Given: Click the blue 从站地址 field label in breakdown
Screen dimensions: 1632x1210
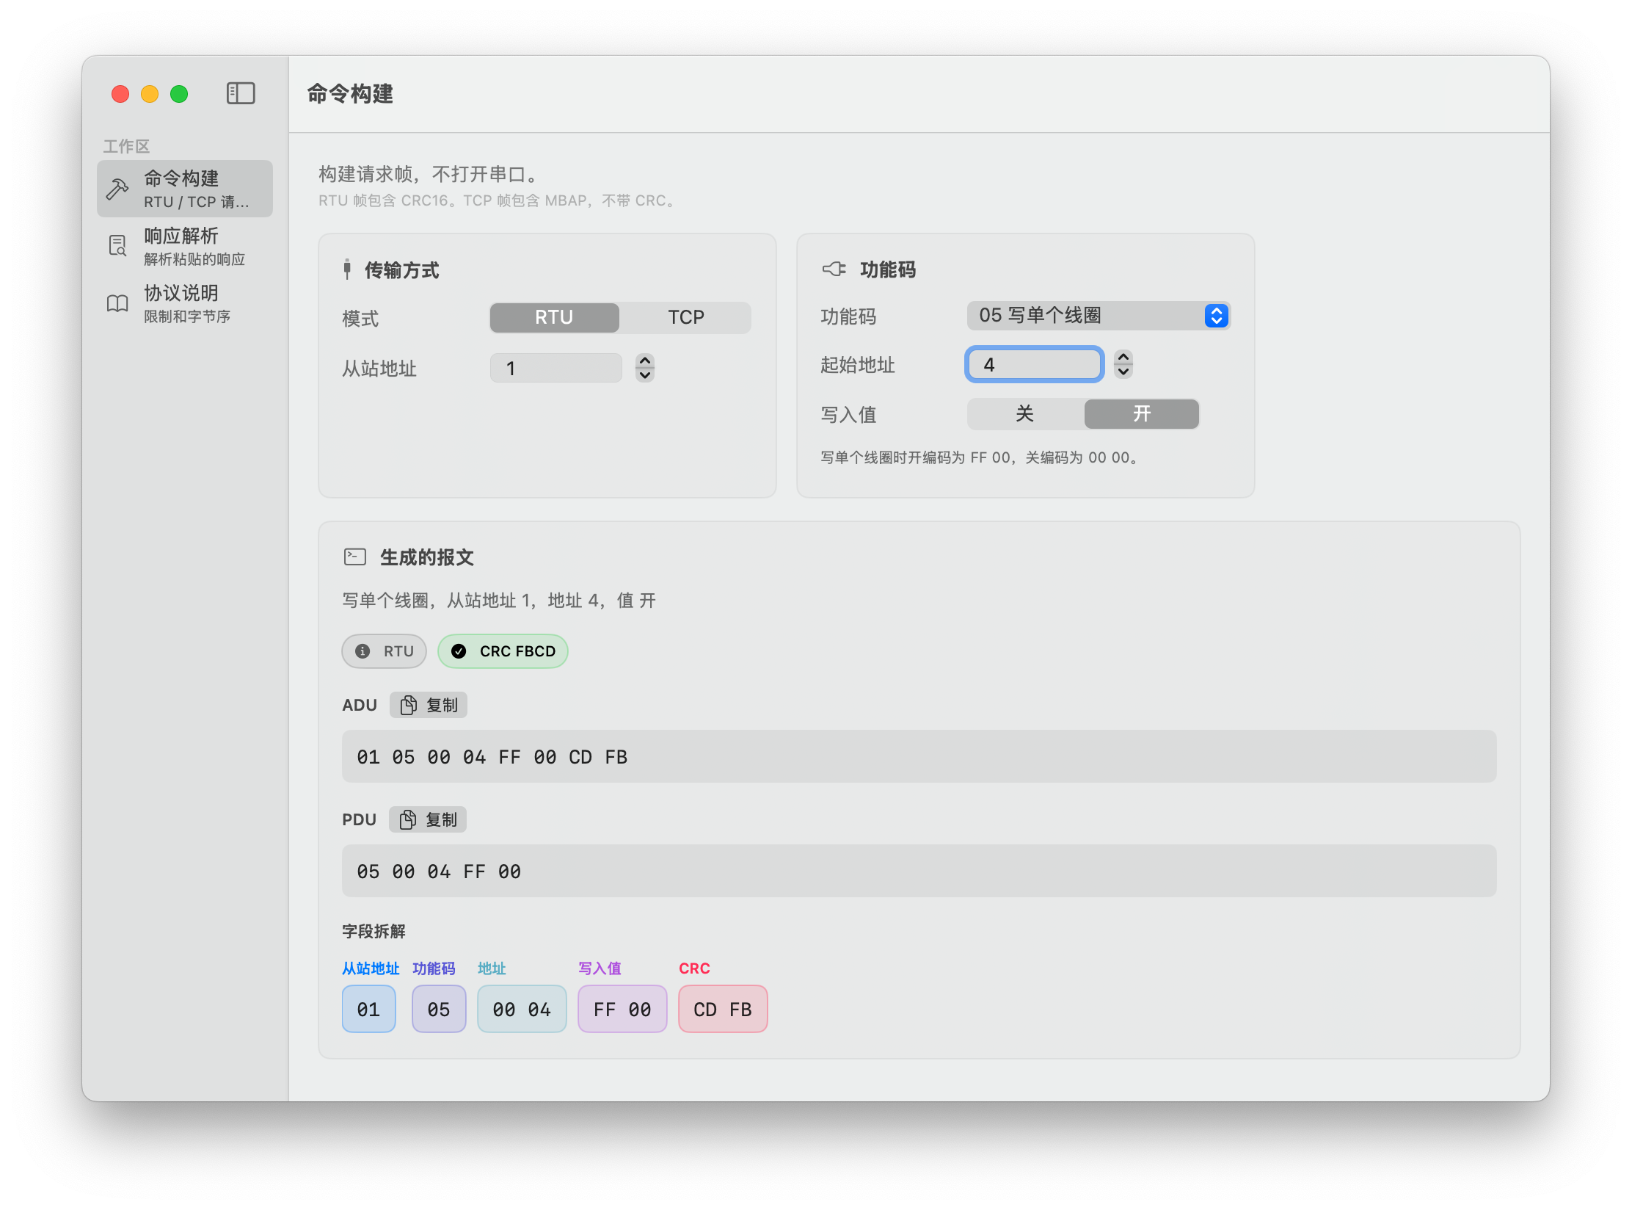Looking at the screenshot, I should pos(371,968).
